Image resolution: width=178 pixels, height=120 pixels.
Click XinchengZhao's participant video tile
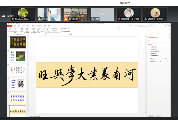[x=22, y=14]
